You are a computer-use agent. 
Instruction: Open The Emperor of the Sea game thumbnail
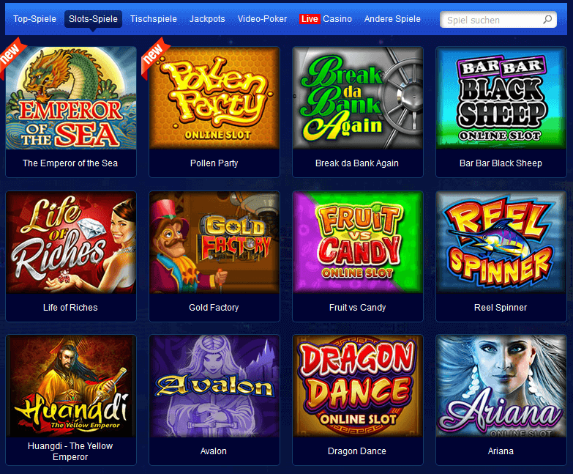pos(71,97)
